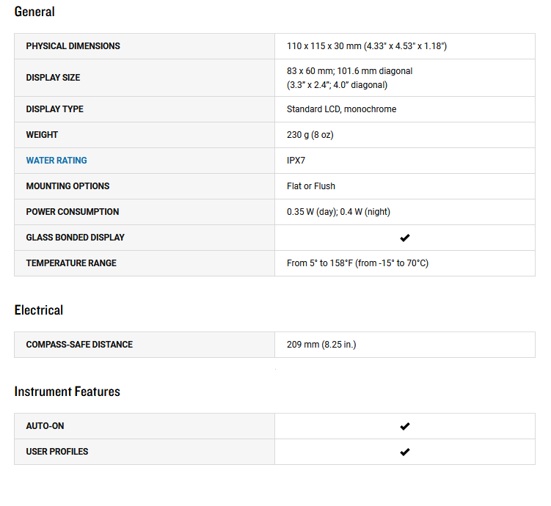The image size is (551, 506).
Task: Open the Water Rating link
Action: [56, 161]
